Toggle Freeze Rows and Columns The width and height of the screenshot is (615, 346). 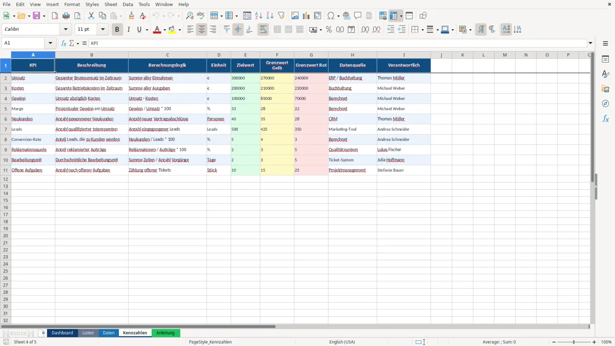point(394,16)
